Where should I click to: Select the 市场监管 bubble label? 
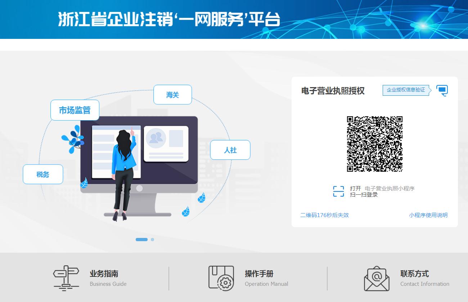(x=75, y=110)
